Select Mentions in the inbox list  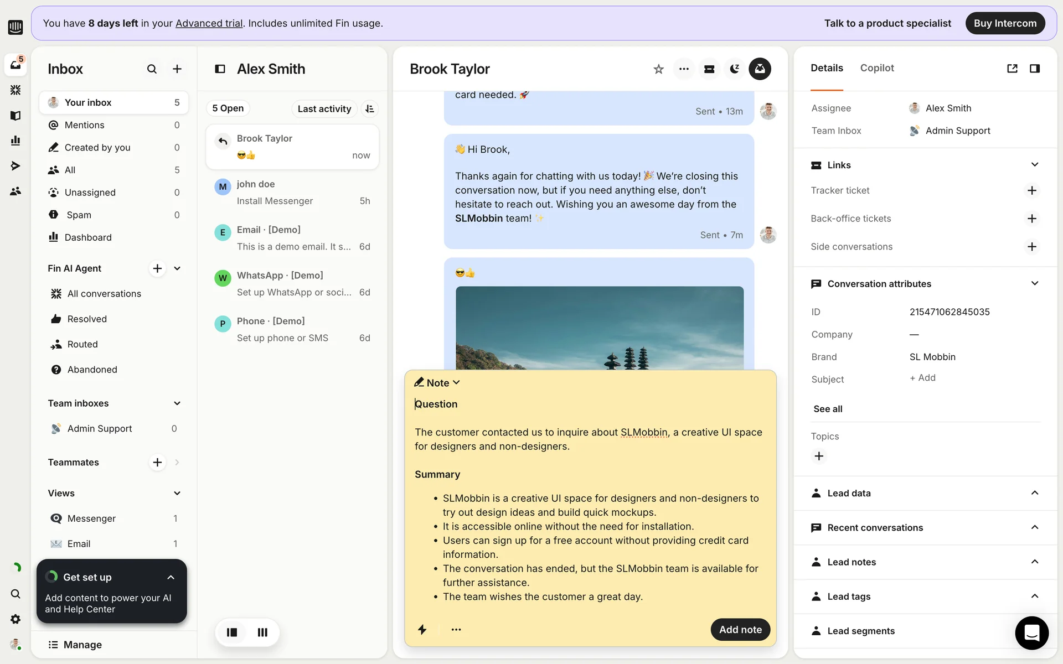pyautogui.click(x=84, y=125)
